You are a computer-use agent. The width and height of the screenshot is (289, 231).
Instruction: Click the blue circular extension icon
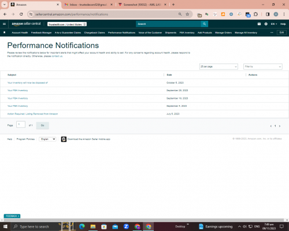(x=231, y=14)
